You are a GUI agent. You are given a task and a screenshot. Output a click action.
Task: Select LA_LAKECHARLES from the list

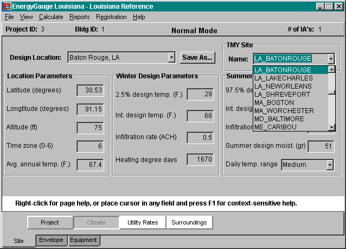coord(290,78)
